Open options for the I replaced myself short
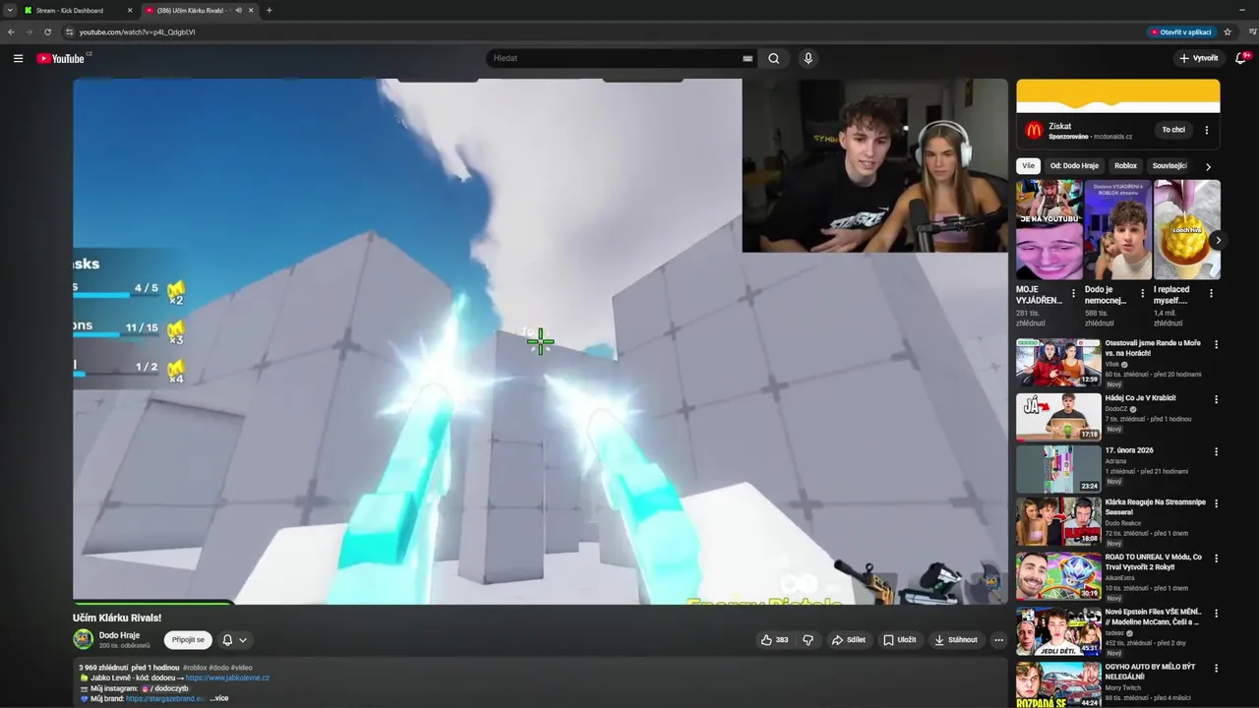This screenshot has width=1259, height=708. [1211, 293]
